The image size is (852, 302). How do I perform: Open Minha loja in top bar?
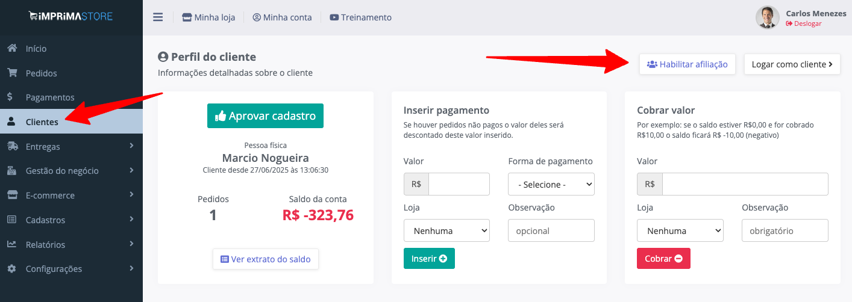coord(208,17)
